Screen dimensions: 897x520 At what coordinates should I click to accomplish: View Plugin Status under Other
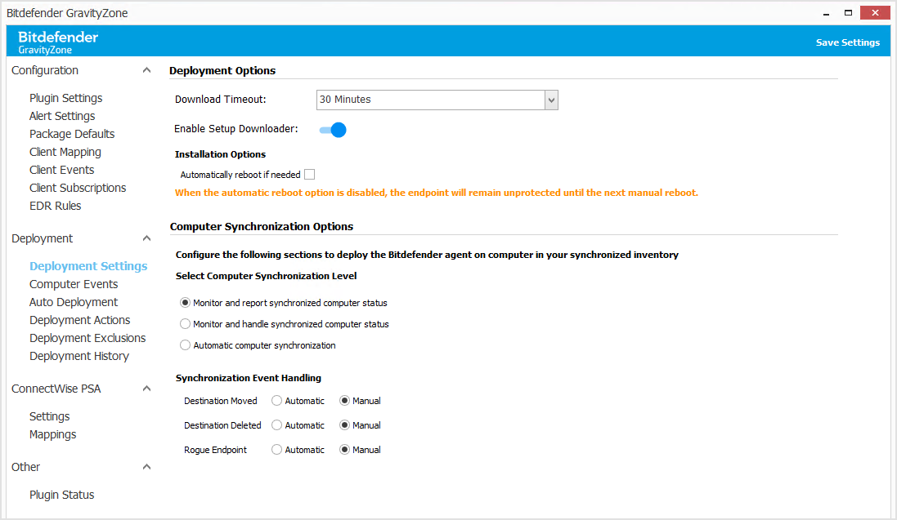click(x=61, y=494)
